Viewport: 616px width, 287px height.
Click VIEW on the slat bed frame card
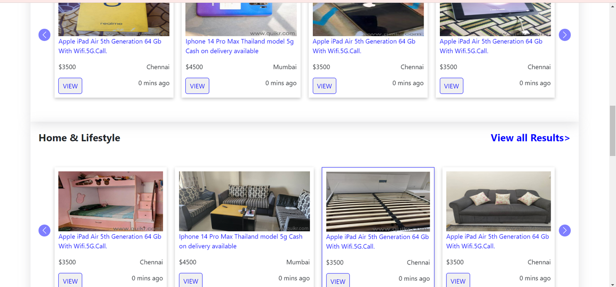[x=338, y=280]
